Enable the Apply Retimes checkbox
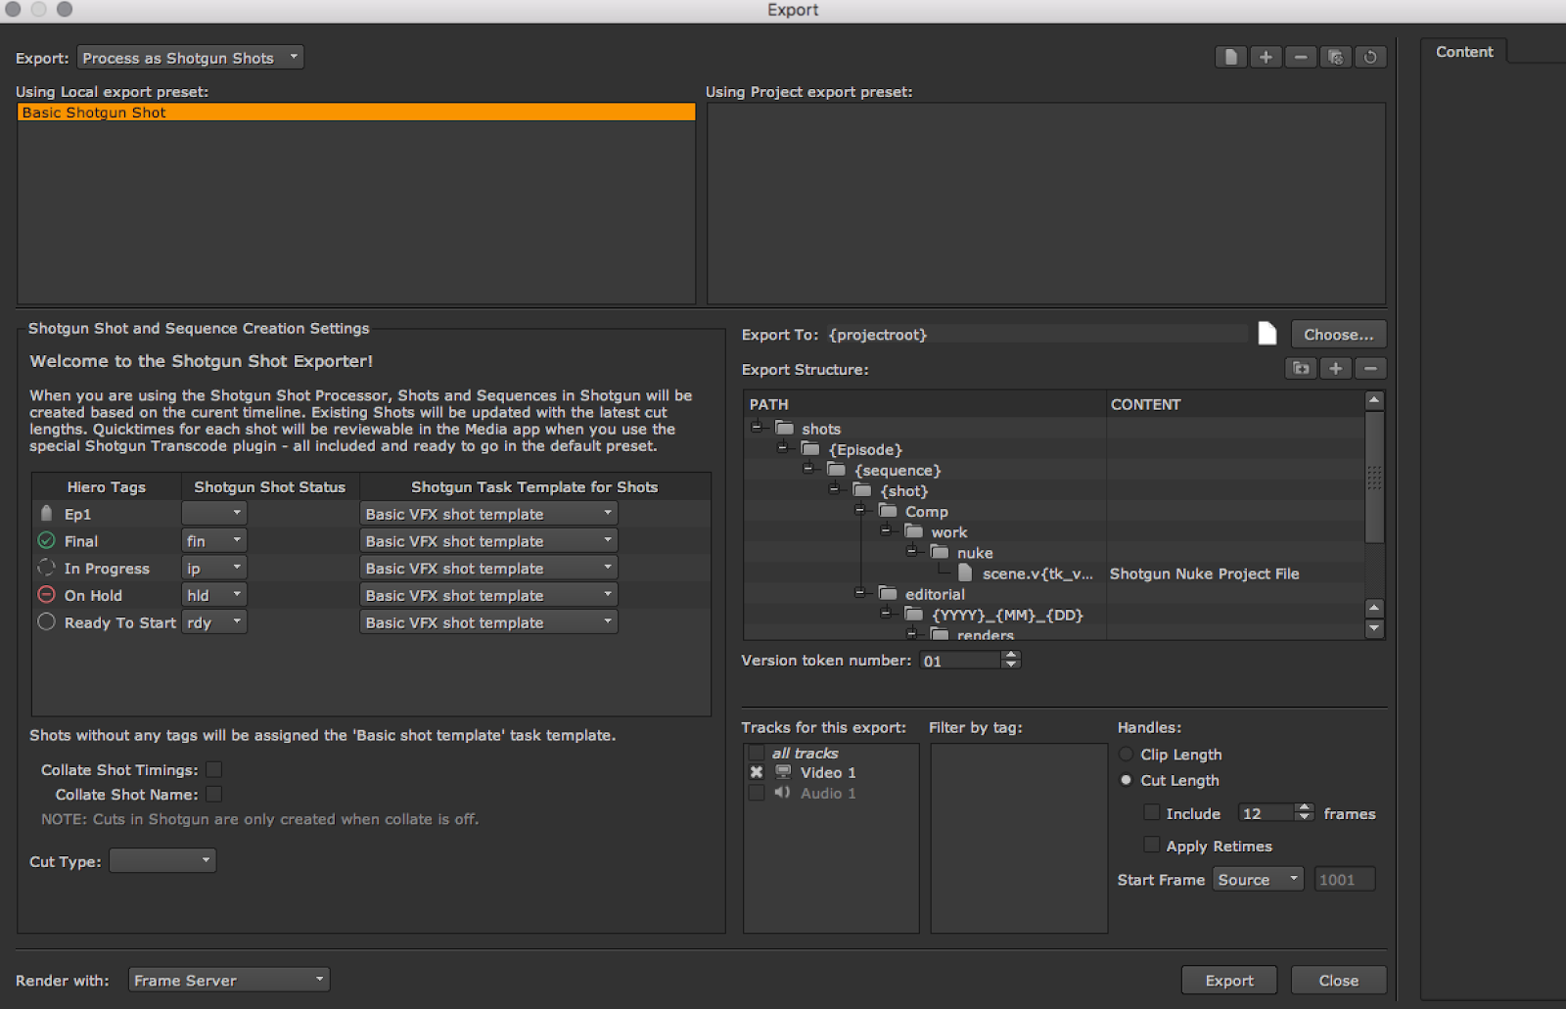Screen dimensions: 1566x1009 1153,845
